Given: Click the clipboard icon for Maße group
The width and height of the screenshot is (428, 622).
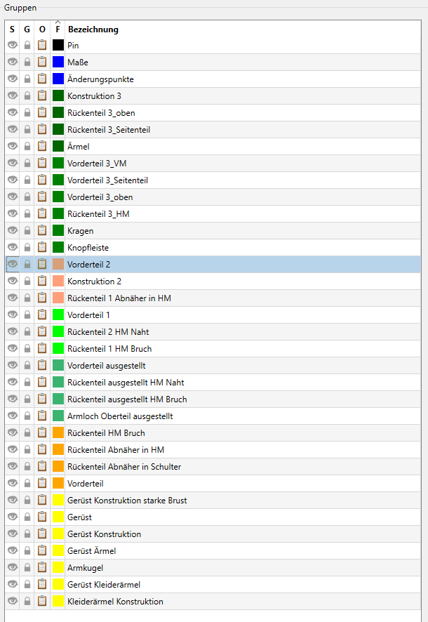Looking at the screenshot, I should tap(42, 62).
